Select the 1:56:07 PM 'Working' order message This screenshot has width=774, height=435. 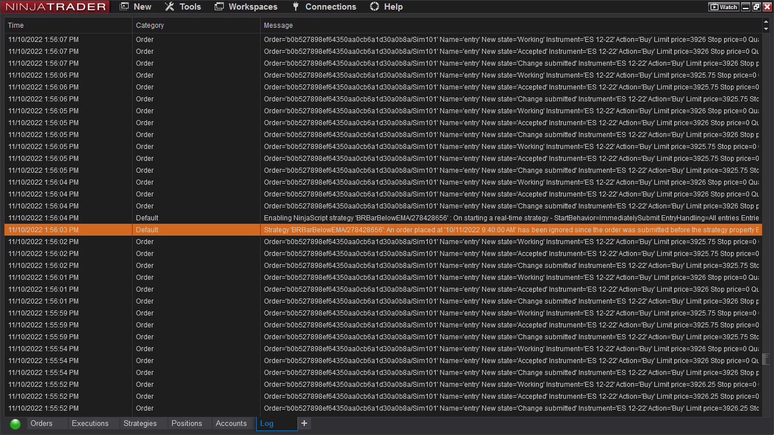[x=511, y=40]
